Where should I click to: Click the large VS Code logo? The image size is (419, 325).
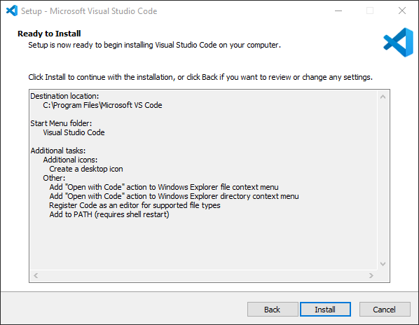point(399,42)
